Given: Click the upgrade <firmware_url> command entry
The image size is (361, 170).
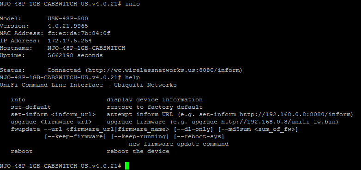Looking at the screenshot, I should pos(51,122).
